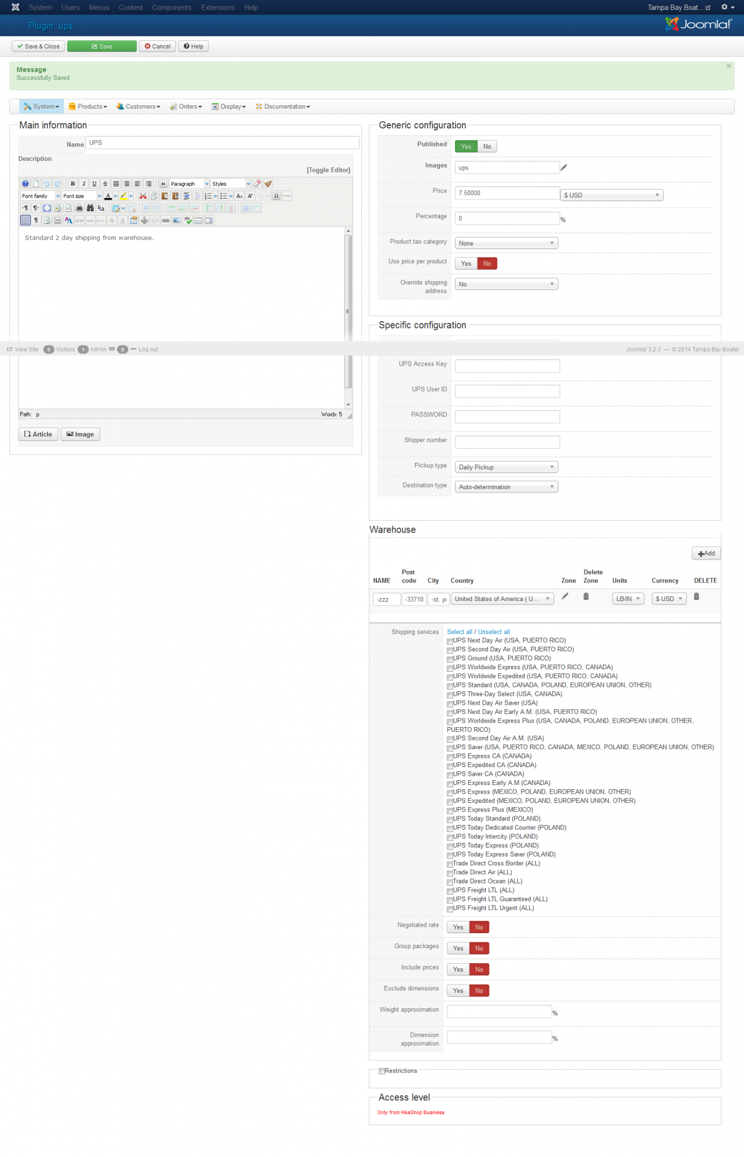This screenshot has height=1157, width=744.
Task: Click the spellcheck abc icon
Action: pos(188,220)
